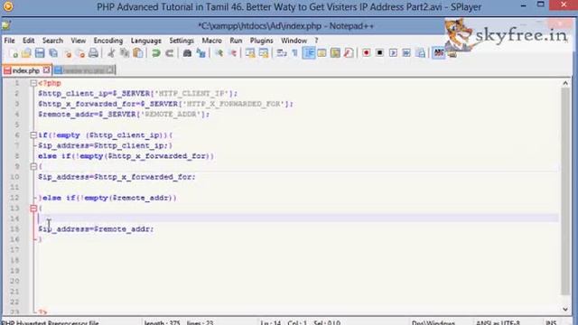Open Find with the binoculars icon
This screenshot has height=325, width=578.
(187, 53)
